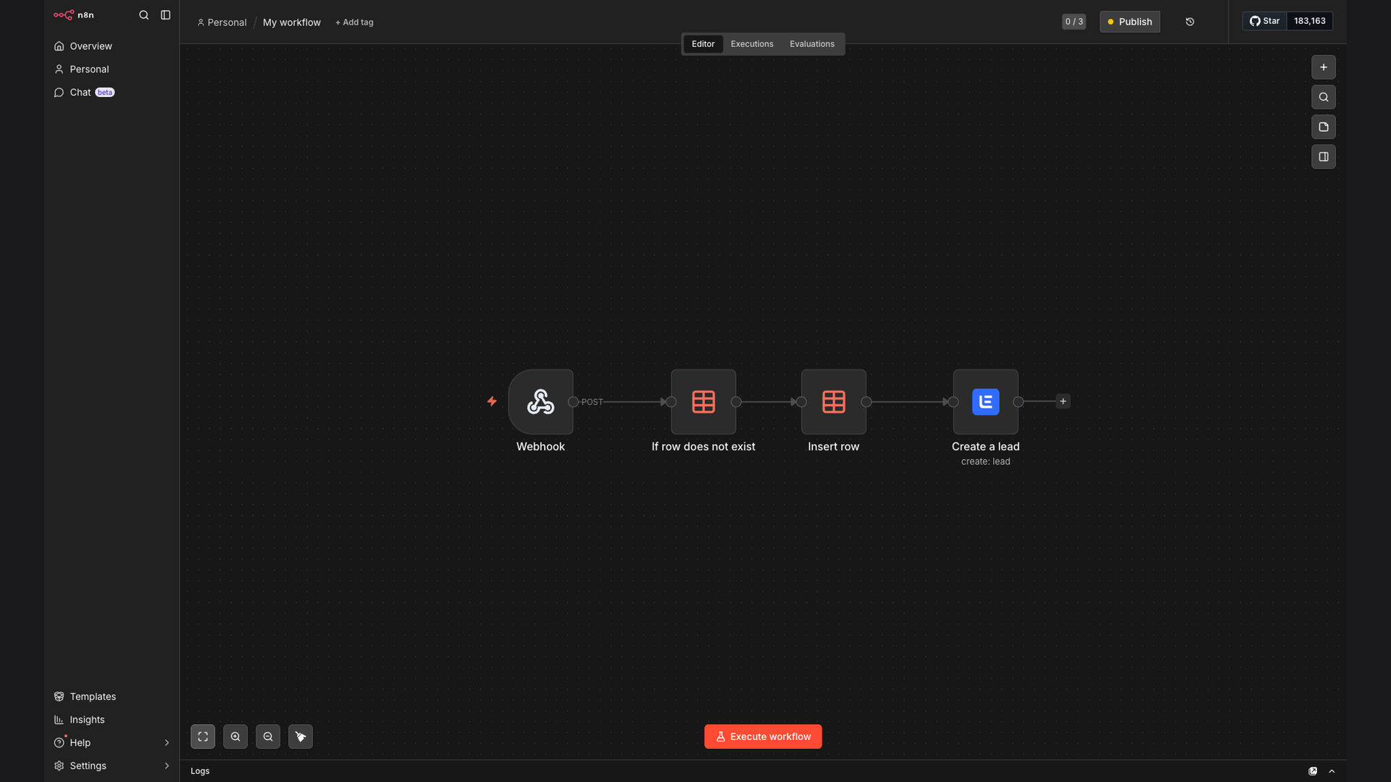Click the Webhook output connector
Viewport: 1391px width, 782px height.
click(573, 402)
